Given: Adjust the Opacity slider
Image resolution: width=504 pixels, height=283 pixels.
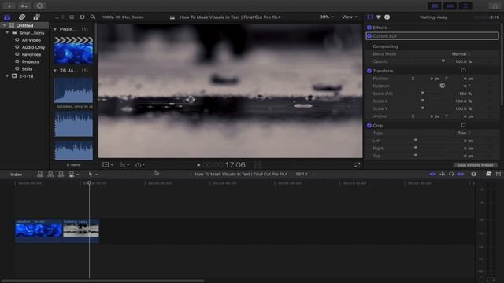Looking at the screenshot, I should 443,61.
